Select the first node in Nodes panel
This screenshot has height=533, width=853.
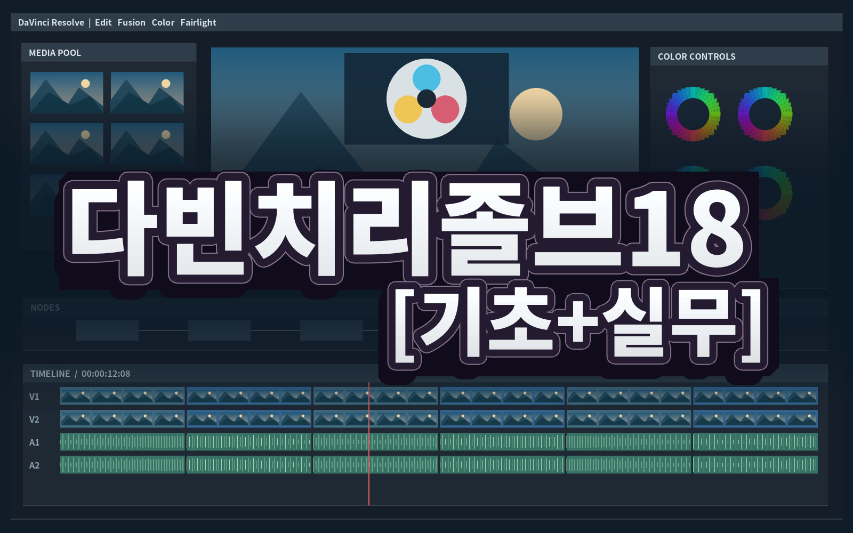pos(107,330)
